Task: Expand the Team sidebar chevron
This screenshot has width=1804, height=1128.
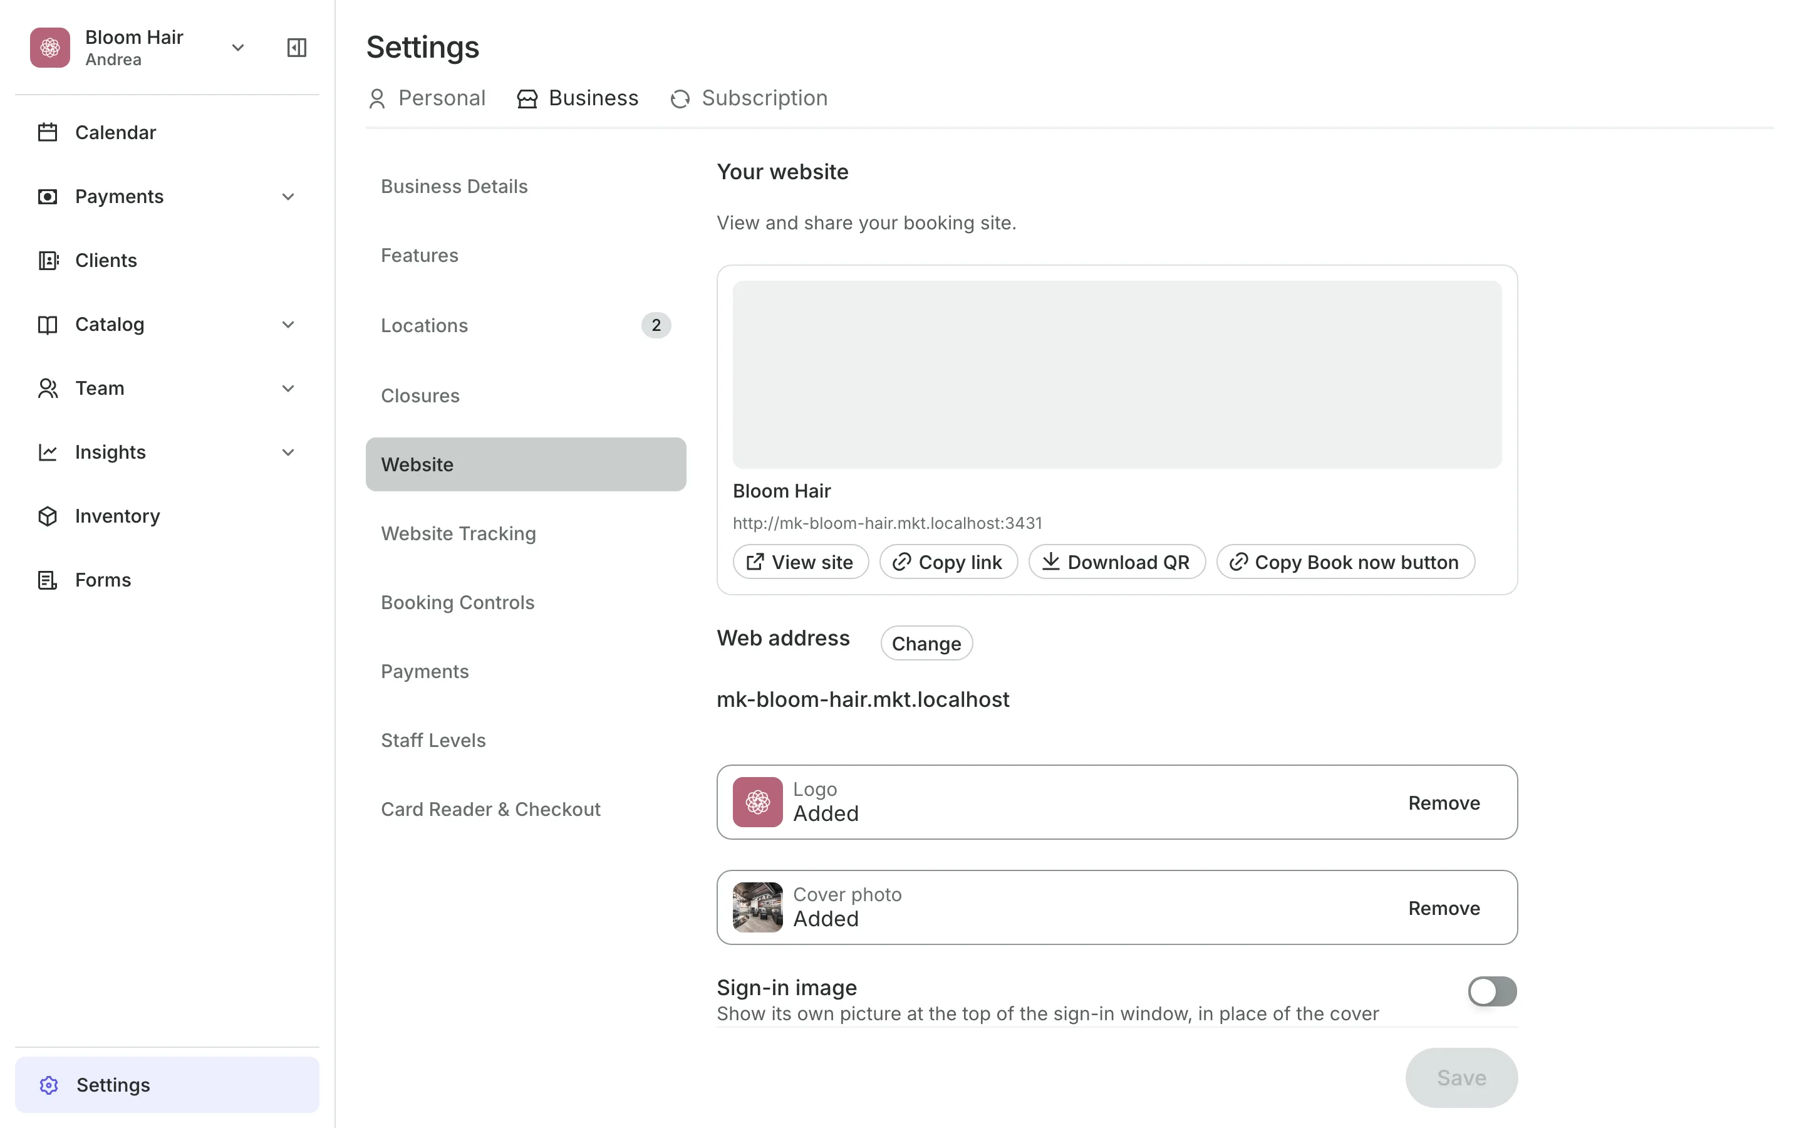Action: tap(289, 389)
